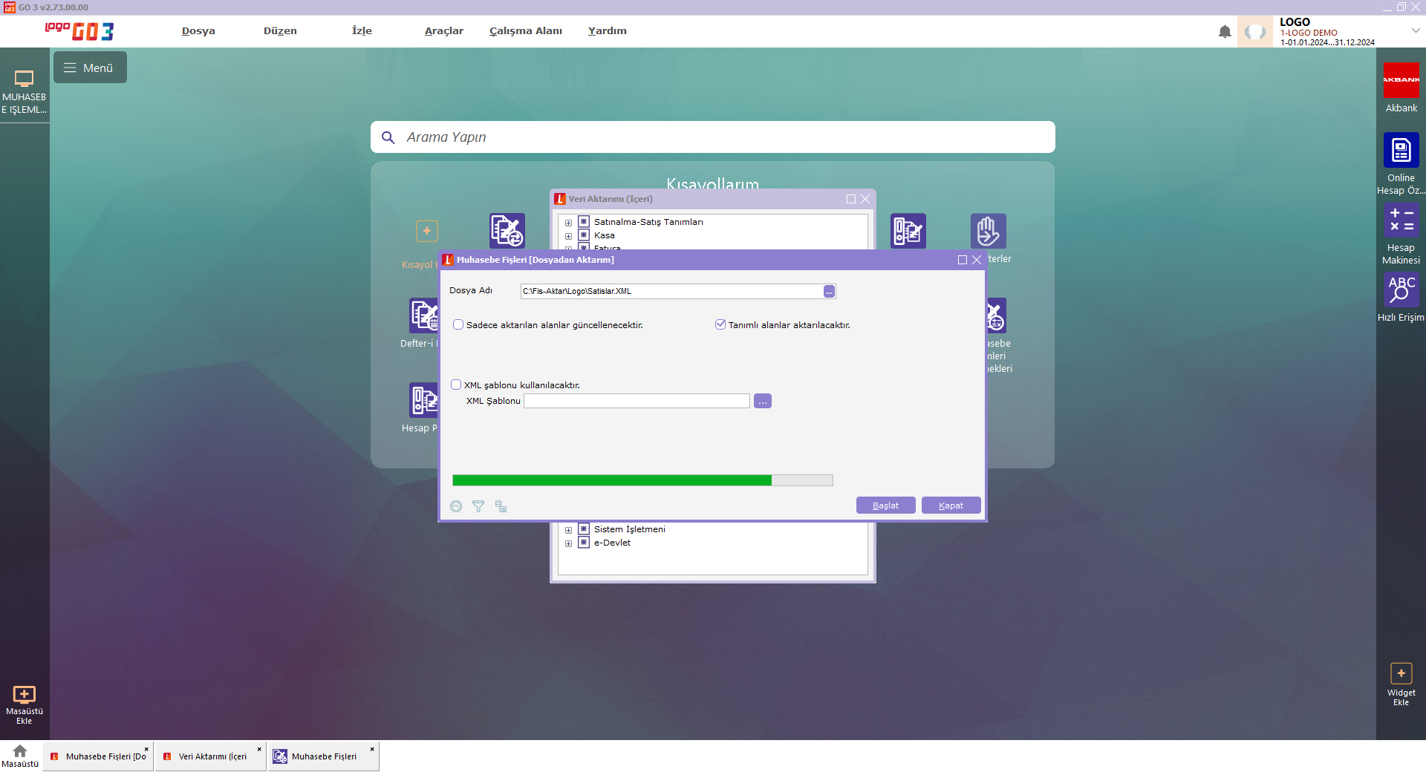Image resolution: width=1426 pixels, height=772 pixels.
Task: Click the filter funnel icon in dialog
Action: (478, 506)
